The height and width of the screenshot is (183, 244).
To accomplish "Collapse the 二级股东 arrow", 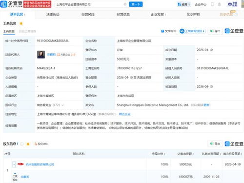I will tap(15, 173).
